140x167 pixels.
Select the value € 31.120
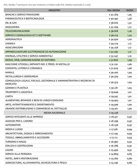coord(114,64)
